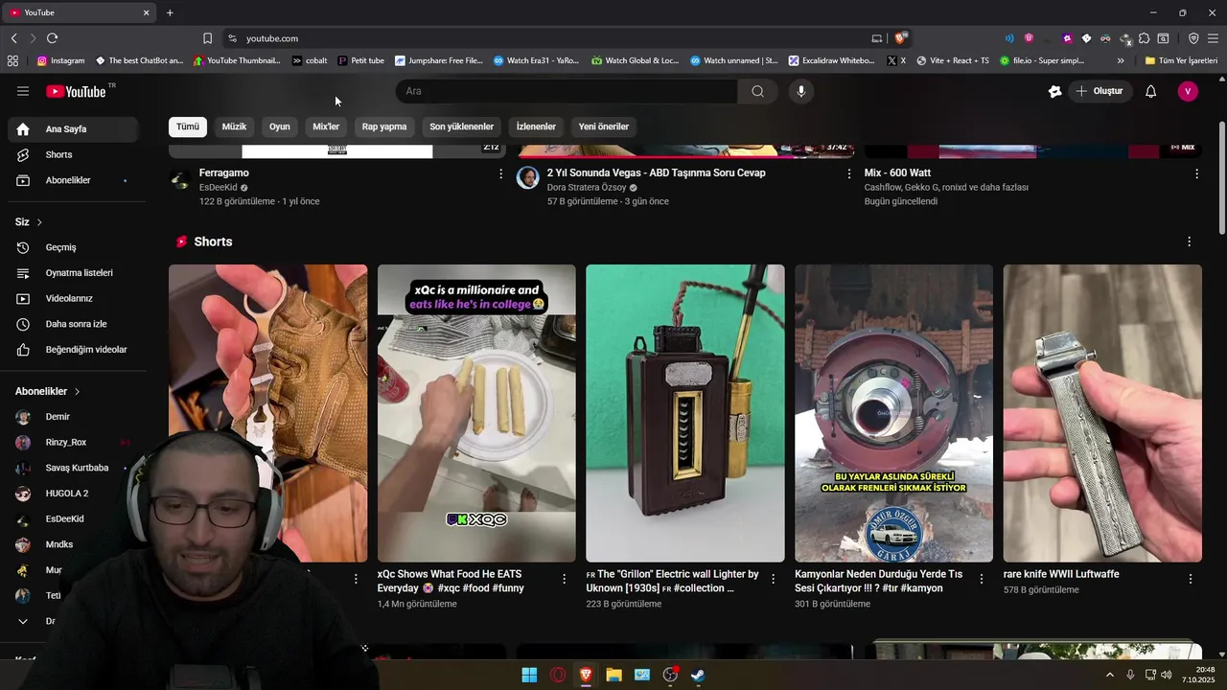
Task: Open options for xQc Shorts video
Action: (565, 579)
